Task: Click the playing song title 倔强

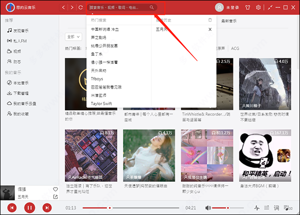Action: [x=22, y=189]
